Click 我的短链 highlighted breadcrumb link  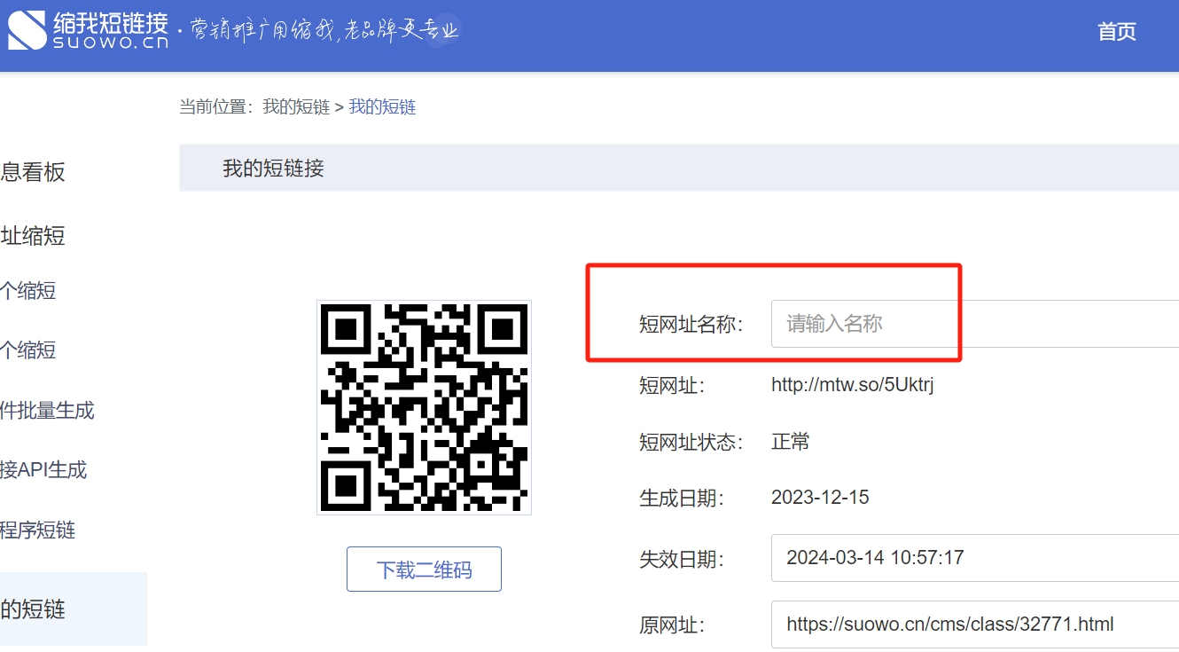(x=382, y=107)
